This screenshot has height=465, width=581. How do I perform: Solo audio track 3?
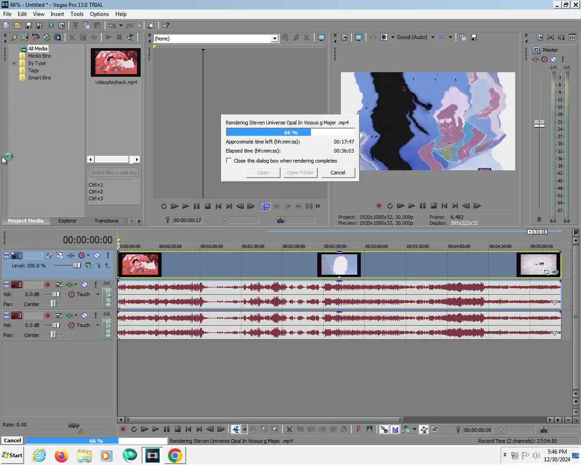coord(95,315)
